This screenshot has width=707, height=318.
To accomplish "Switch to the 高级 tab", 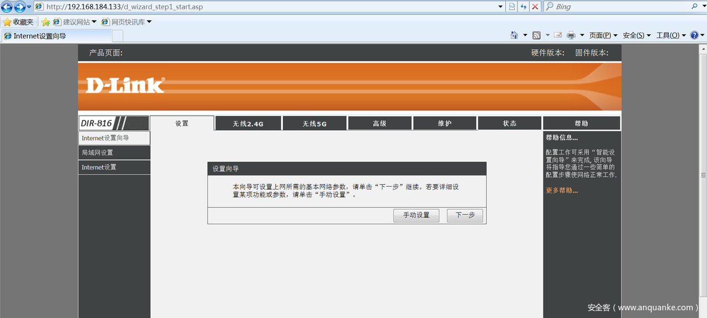I will tap(379, 123).
